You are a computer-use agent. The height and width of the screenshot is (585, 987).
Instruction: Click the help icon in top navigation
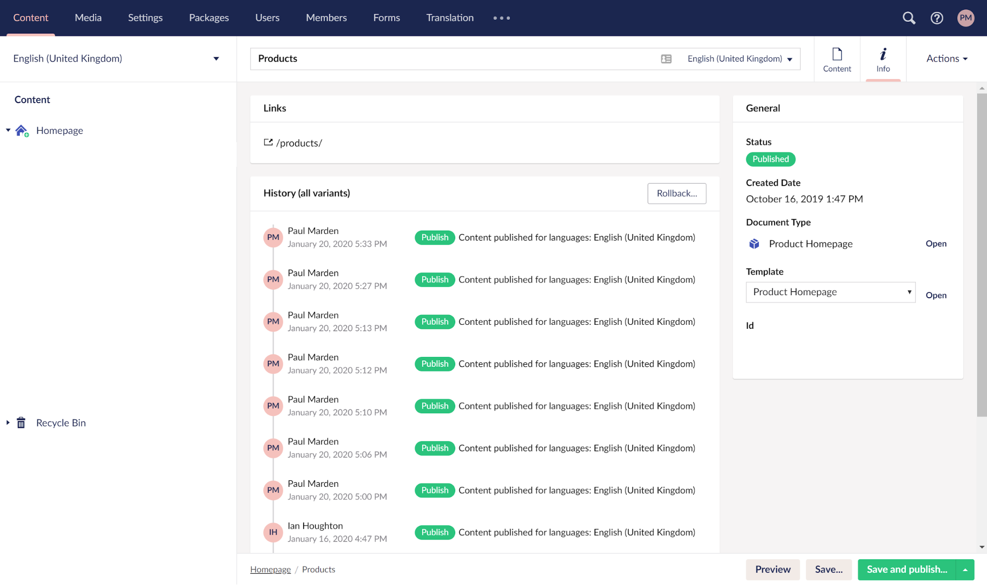tap(936, 17)
